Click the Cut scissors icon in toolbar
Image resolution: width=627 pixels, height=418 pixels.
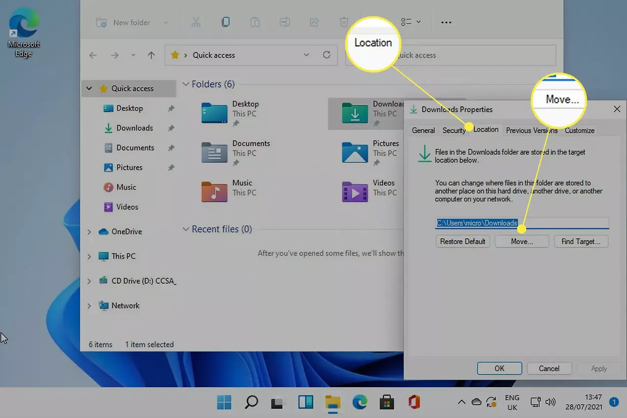click(x=196, y=22)
